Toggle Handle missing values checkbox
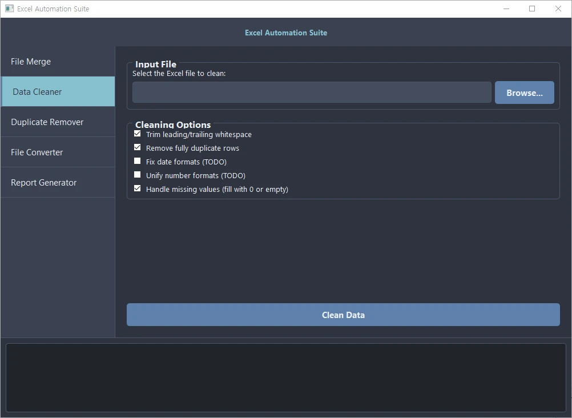Screen dimensions: 572x418 click(x=137, y=189)
